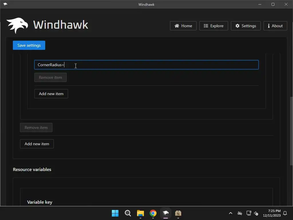Click the Windhawk title bar icon
The image size is (293, 220).
pos(5,4)
